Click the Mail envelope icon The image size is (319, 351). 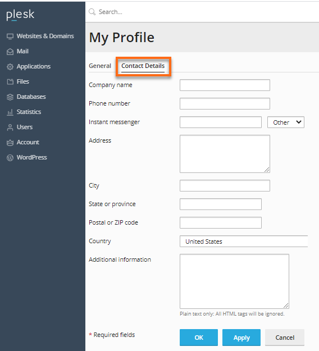click(10, 52)
